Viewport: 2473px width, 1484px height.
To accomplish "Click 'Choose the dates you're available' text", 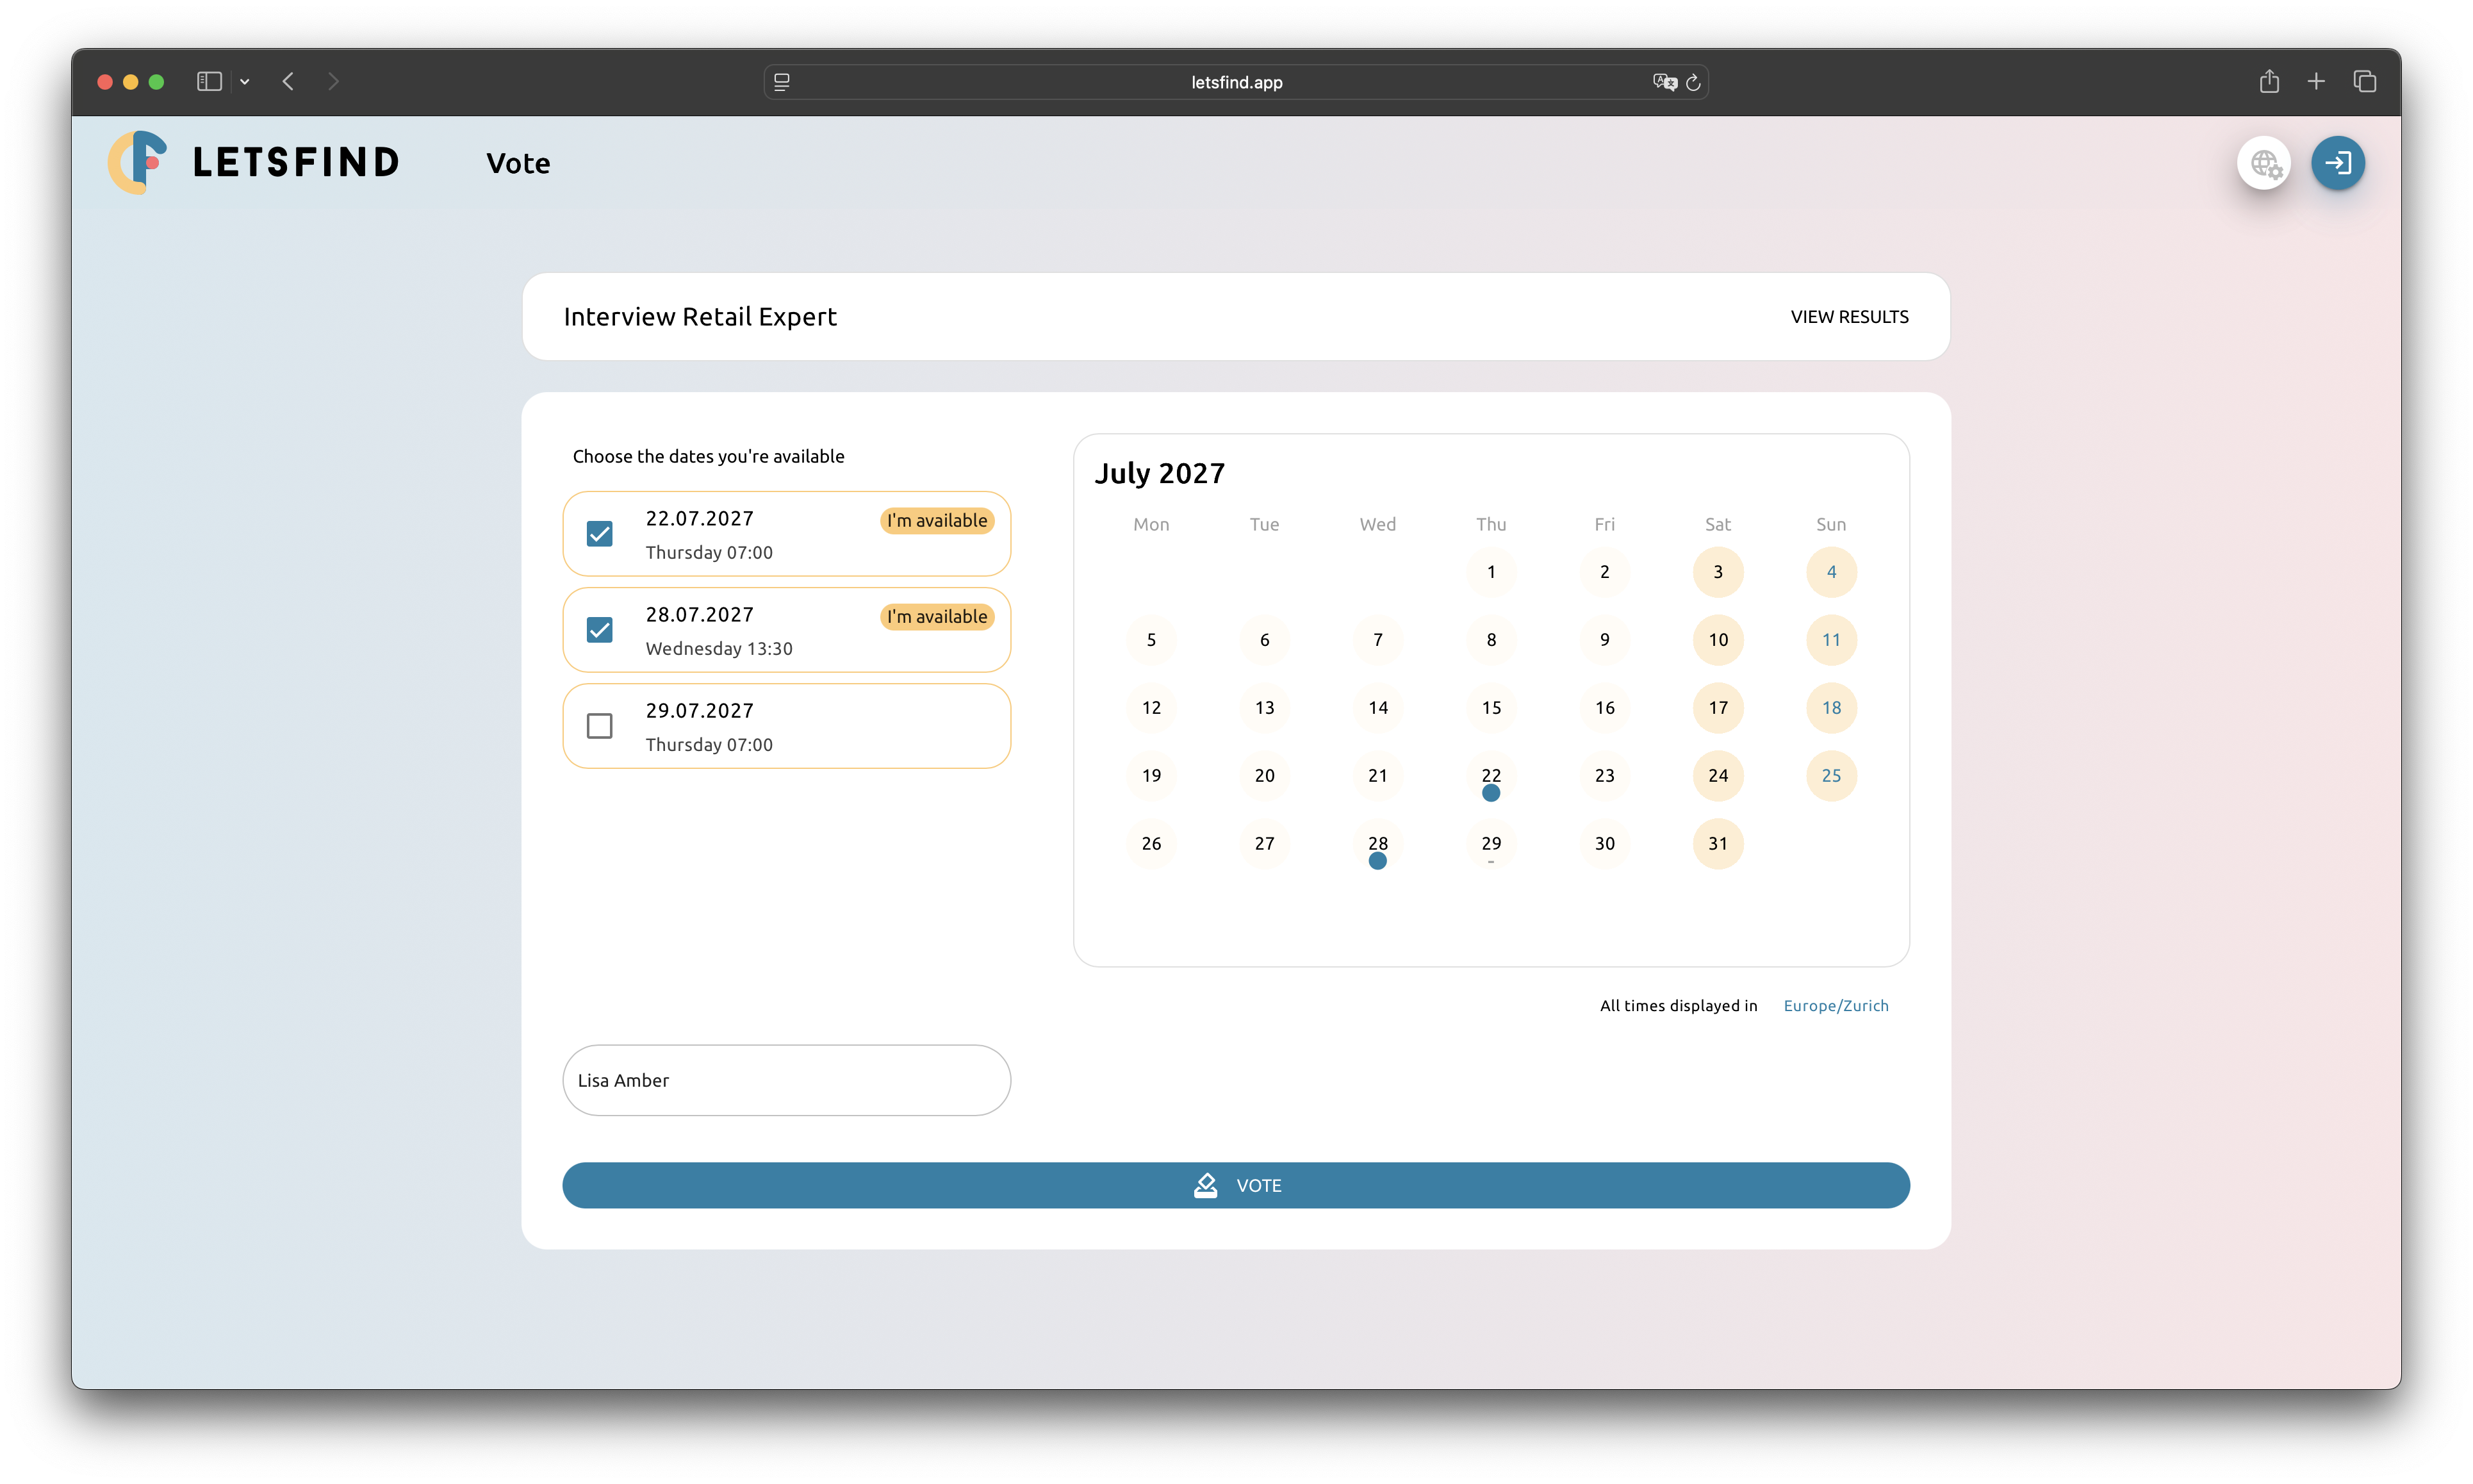I will click(709, 457).
